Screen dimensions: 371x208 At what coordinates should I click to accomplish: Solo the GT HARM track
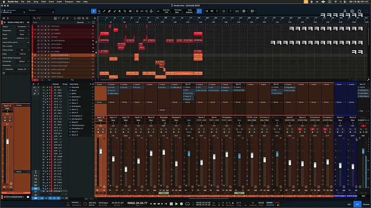41,30
